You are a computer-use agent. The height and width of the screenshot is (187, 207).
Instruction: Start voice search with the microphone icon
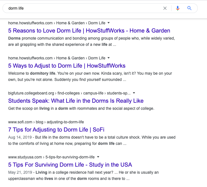178,8
